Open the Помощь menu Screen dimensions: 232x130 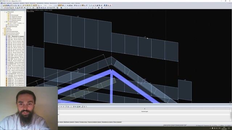[77, 3]
